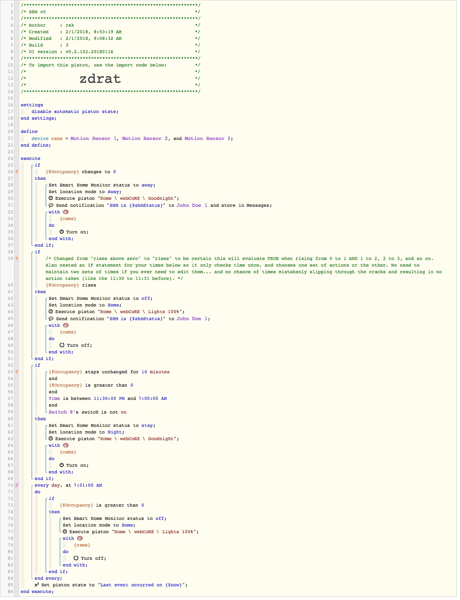The height and width of the screenshot is (600, 460).
Task: Click the "11:30:00 PM" time value
Action: pos(109,399)
